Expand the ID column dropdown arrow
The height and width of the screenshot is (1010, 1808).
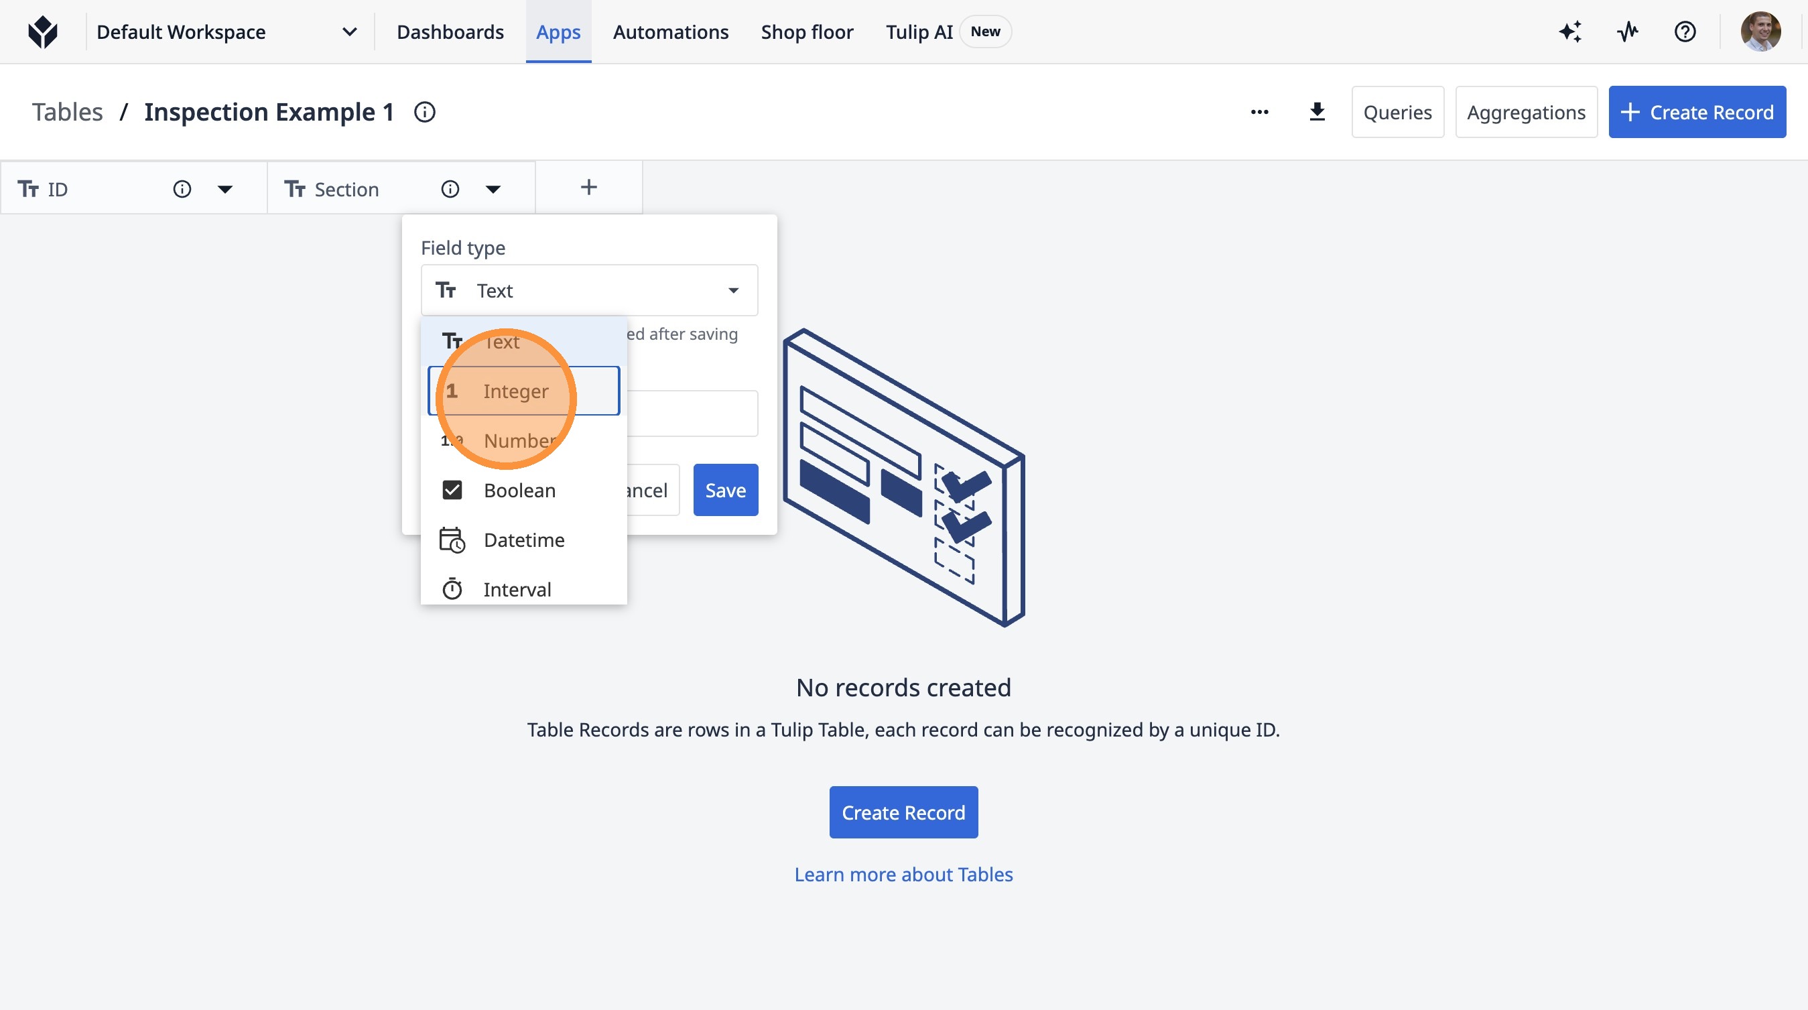pyautogui.click(x=224, y=189)
